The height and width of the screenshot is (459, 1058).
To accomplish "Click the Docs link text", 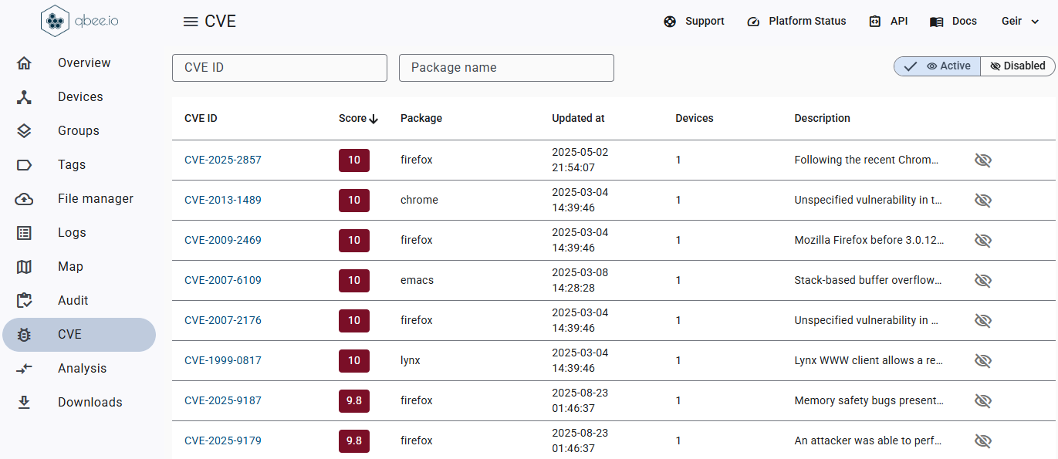I will coord(965,22).
